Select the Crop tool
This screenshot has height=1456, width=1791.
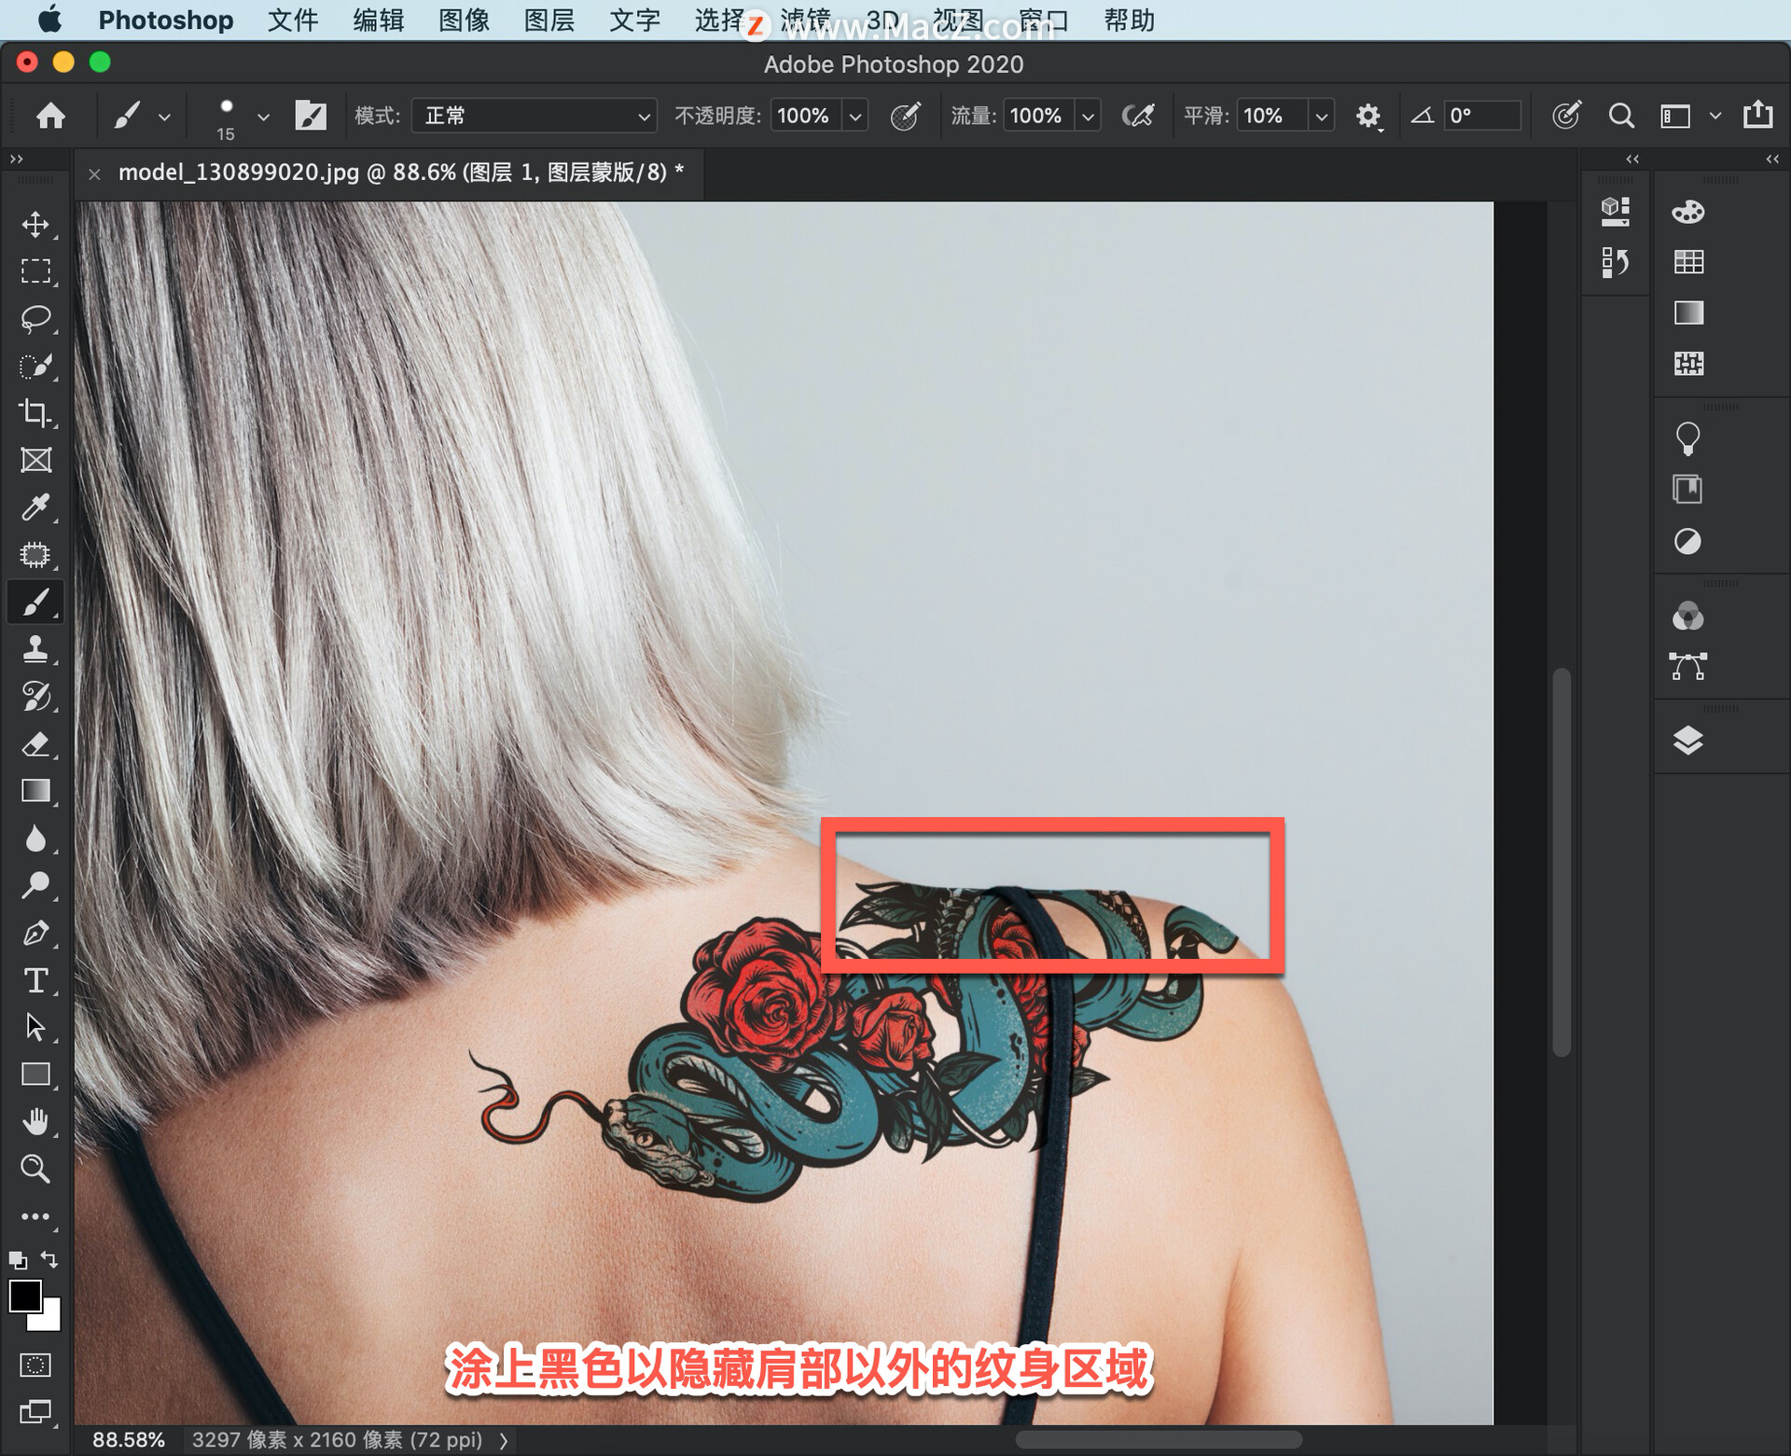[x=35, y=413]
